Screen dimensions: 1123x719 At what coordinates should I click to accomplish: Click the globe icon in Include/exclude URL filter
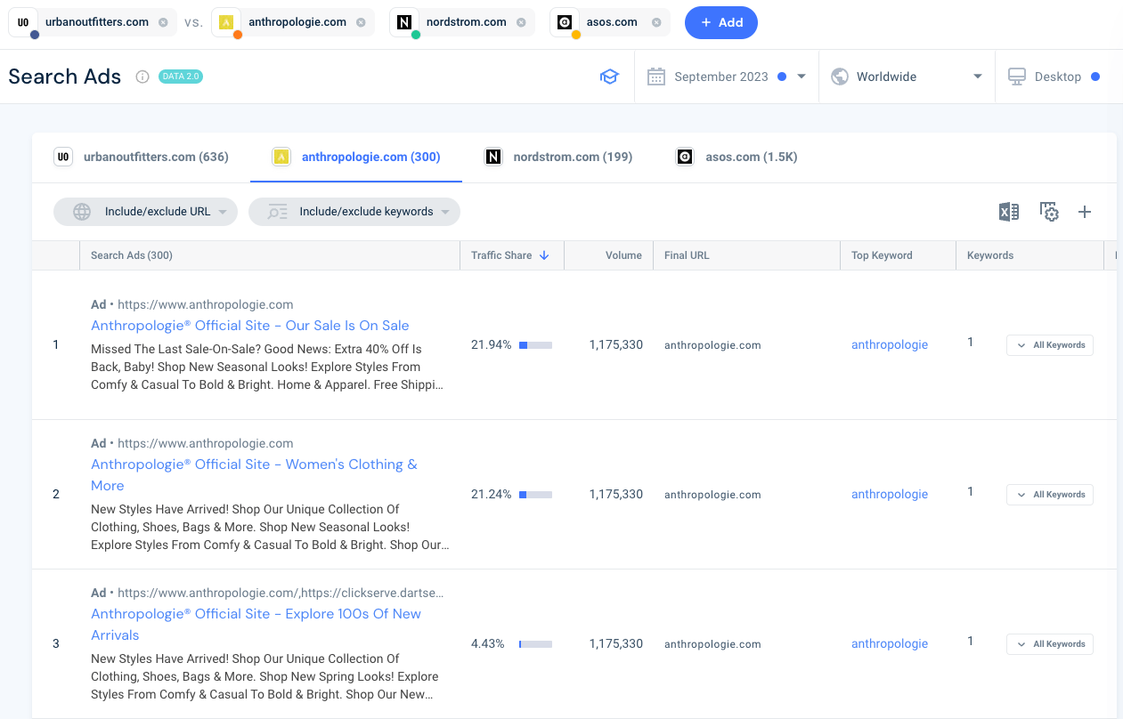coord(82,212)
